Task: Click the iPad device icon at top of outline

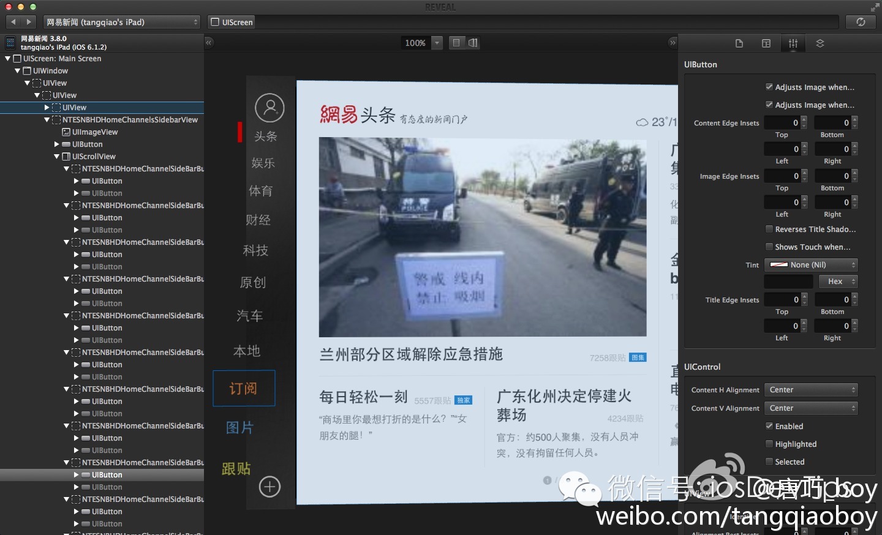Action: coord(10,43)
